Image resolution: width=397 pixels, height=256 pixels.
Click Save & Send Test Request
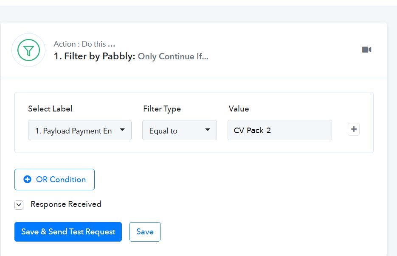68,232
